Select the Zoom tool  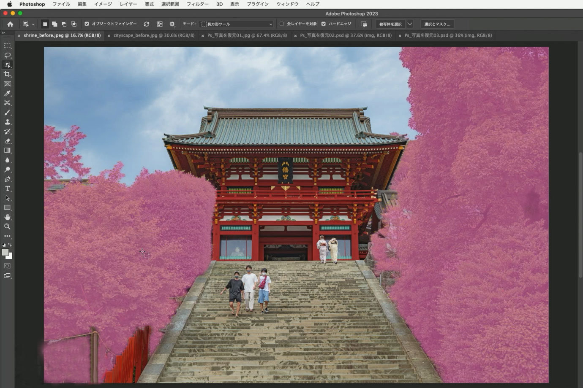(7, 226)
